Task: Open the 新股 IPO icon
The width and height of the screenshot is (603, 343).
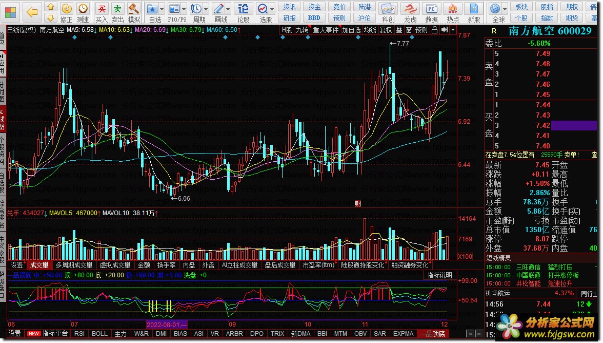Action: tap(474, 8)
